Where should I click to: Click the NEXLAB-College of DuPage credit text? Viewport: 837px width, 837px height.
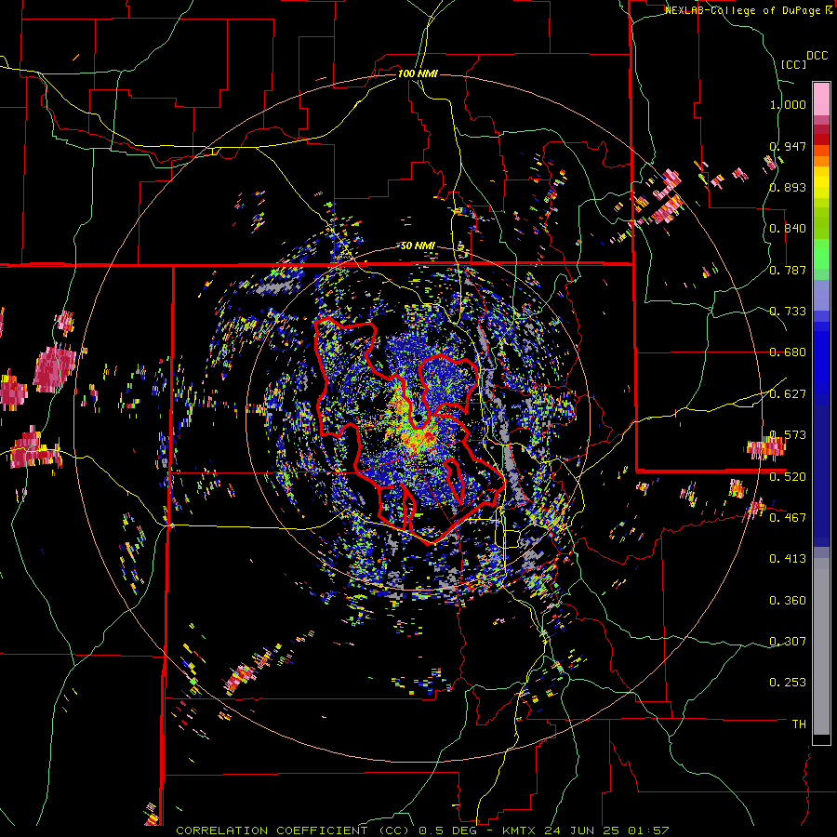point(749,10)
